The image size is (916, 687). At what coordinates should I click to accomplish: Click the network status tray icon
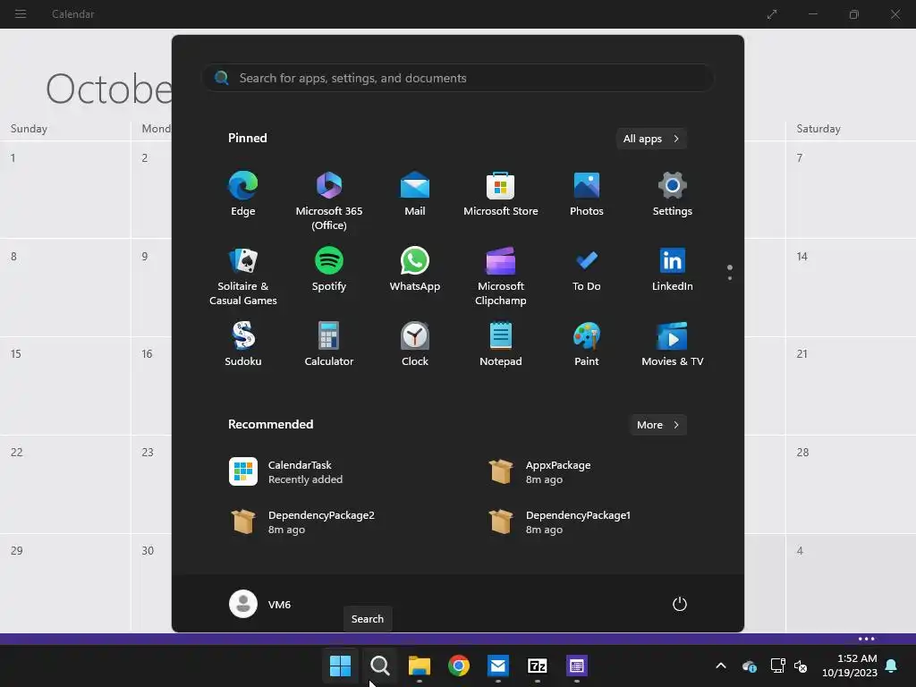[x=777, y=666]
